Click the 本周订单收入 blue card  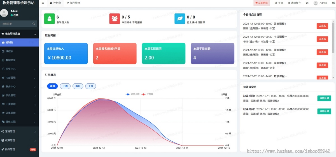pyautogui.click(x=66, y=54)
